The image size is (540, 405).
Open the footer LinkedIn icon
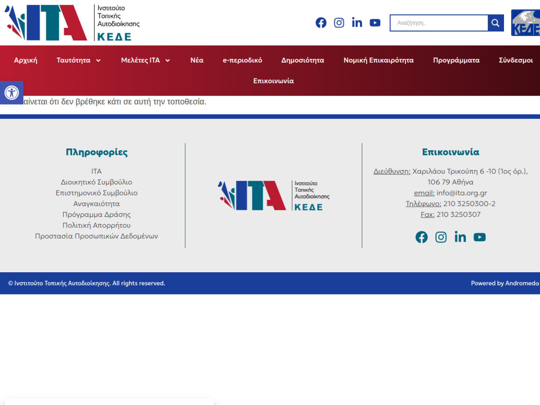pos(460,237)
